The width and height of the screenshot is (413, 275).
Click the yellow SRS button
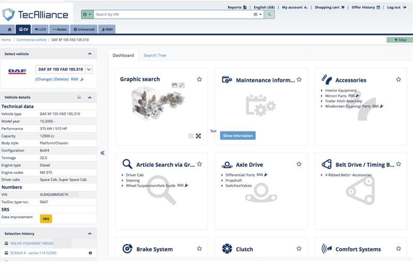46,219
